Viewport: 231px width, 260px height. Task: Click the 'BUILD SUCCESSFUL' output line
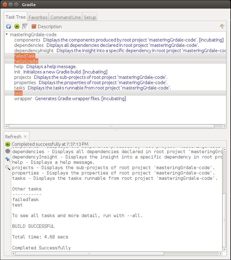[34, 226]
